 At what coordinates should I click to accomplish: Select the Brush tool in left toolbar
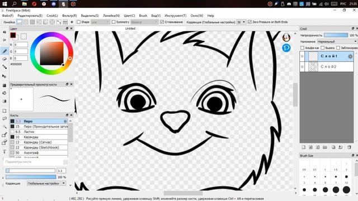pyautogui.click(x=4, y=51)
